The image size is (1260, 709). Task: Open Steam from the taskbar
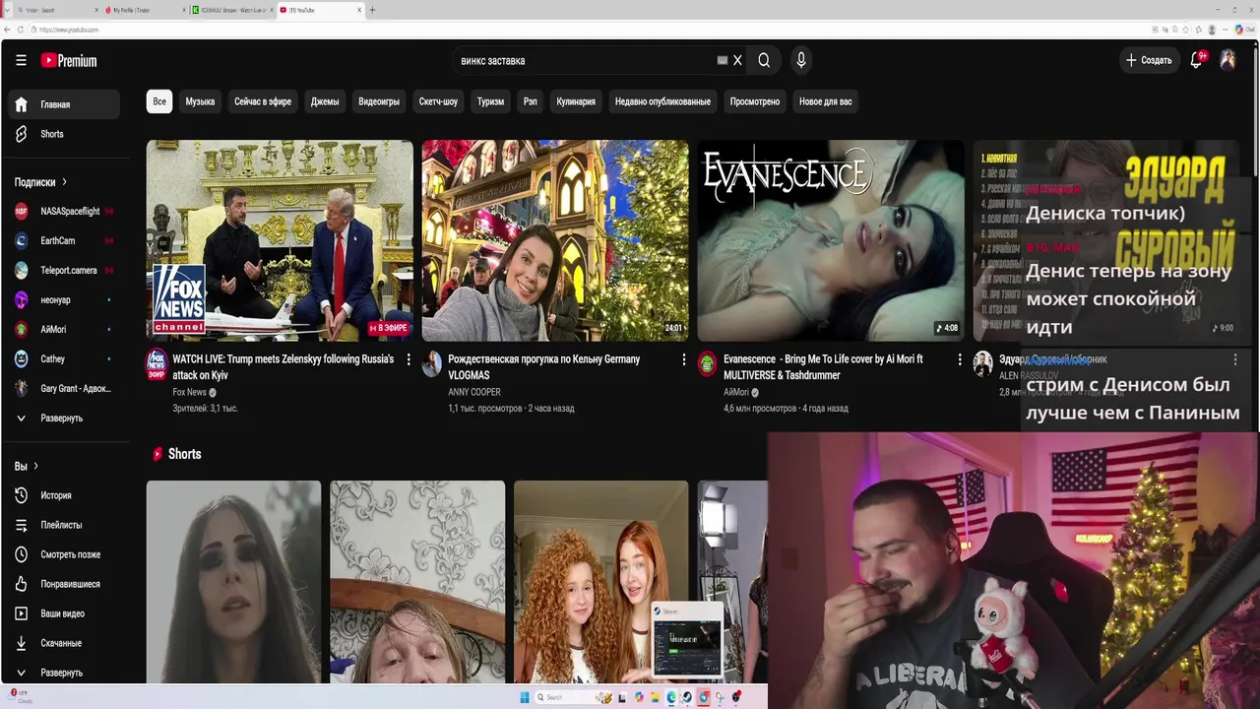(x=687, y=697)
